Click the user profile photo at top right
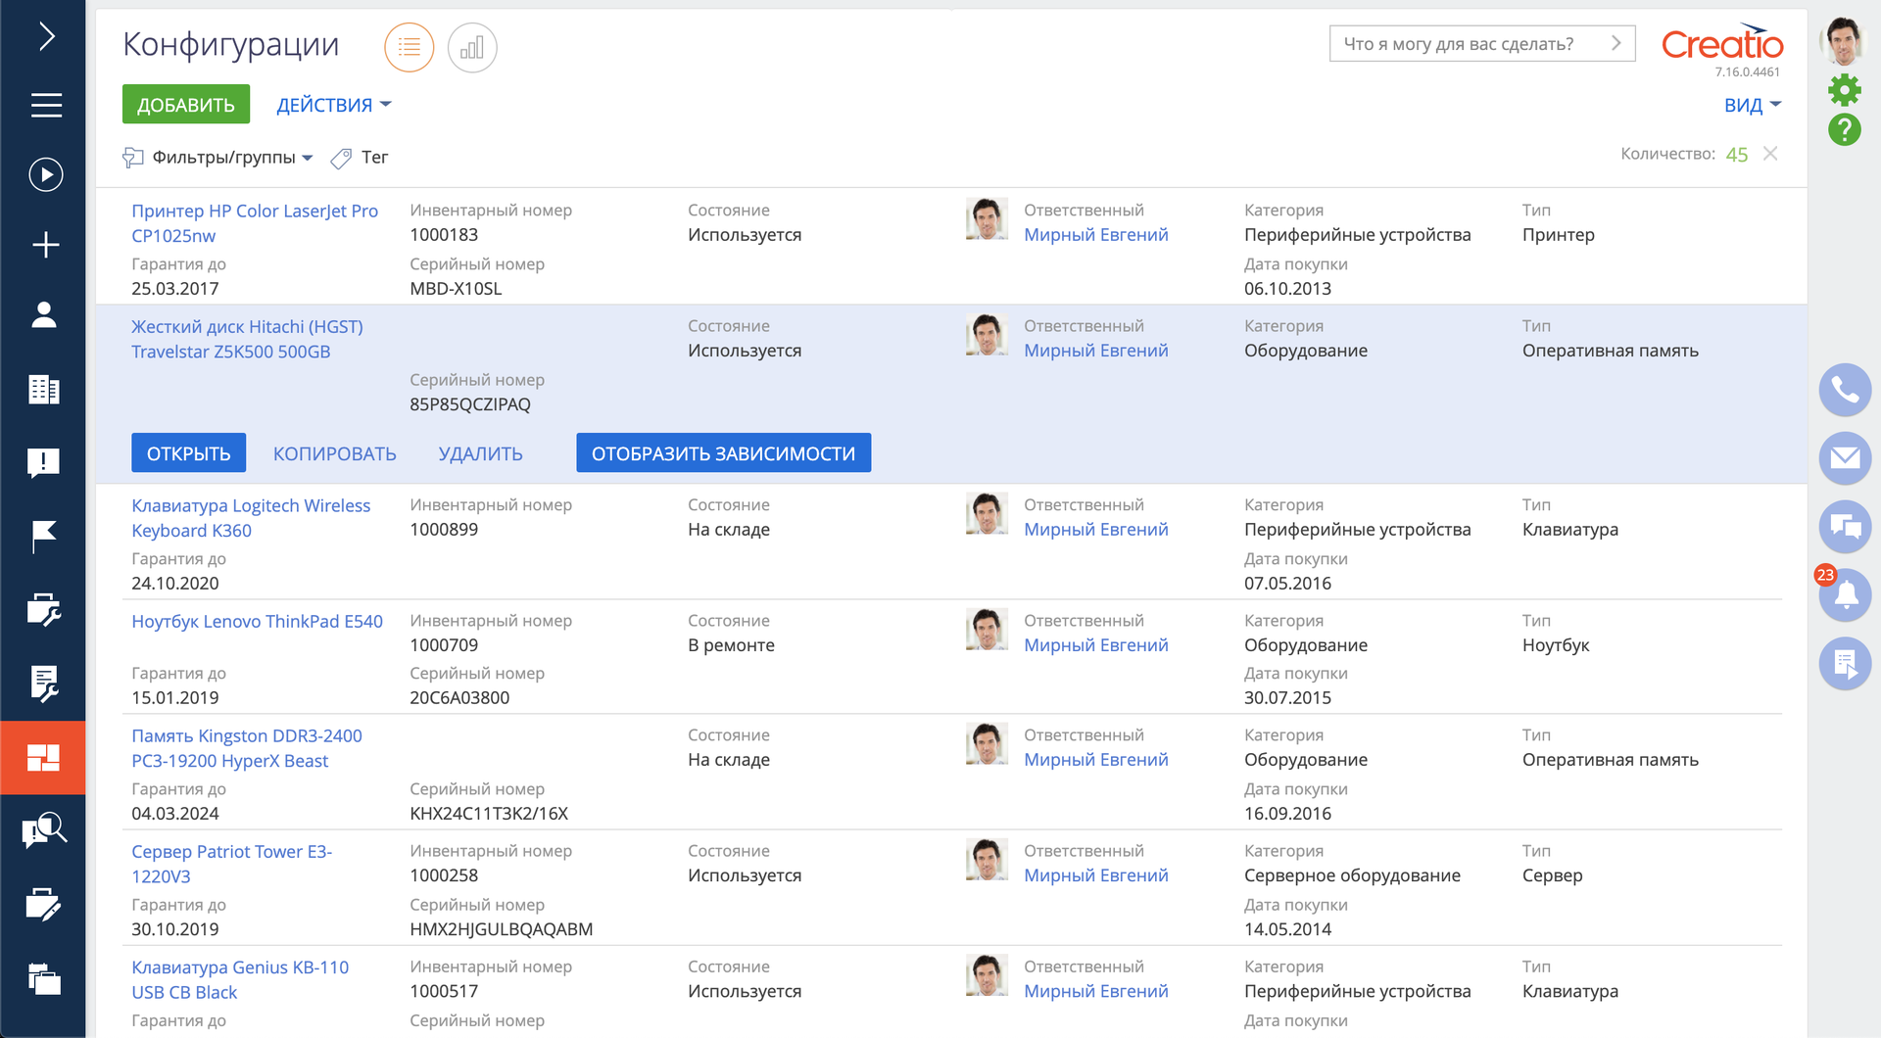Image resolution: width=1881 pixels, height=1038 pixels. 1844,41
